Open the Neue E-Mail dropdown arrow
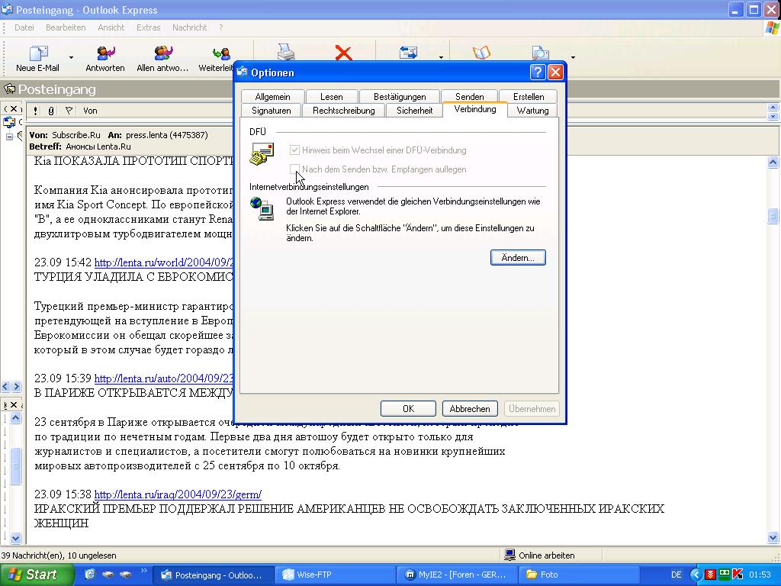781x586 pixels. tap(71, 58)
